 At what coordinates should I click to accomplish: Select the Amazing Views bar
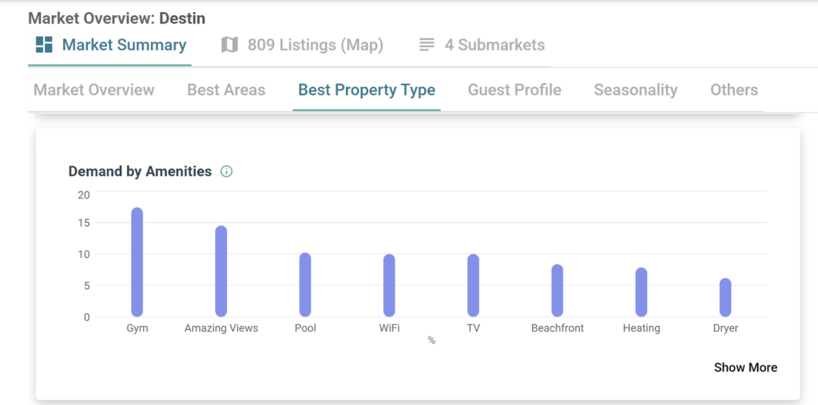tap(221, 272)
